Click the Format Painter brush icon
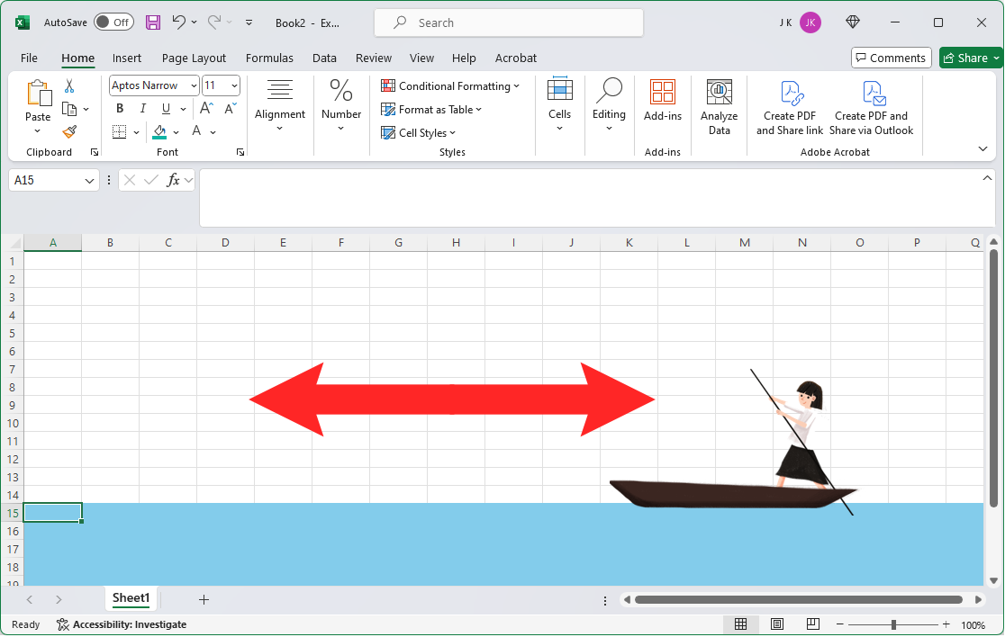The image size is (1005, 637). pyautogui.click(x=69, y=132)
